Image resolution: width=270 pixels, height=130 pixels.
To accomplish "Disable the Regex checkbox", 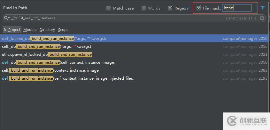I will pos(170,8).
